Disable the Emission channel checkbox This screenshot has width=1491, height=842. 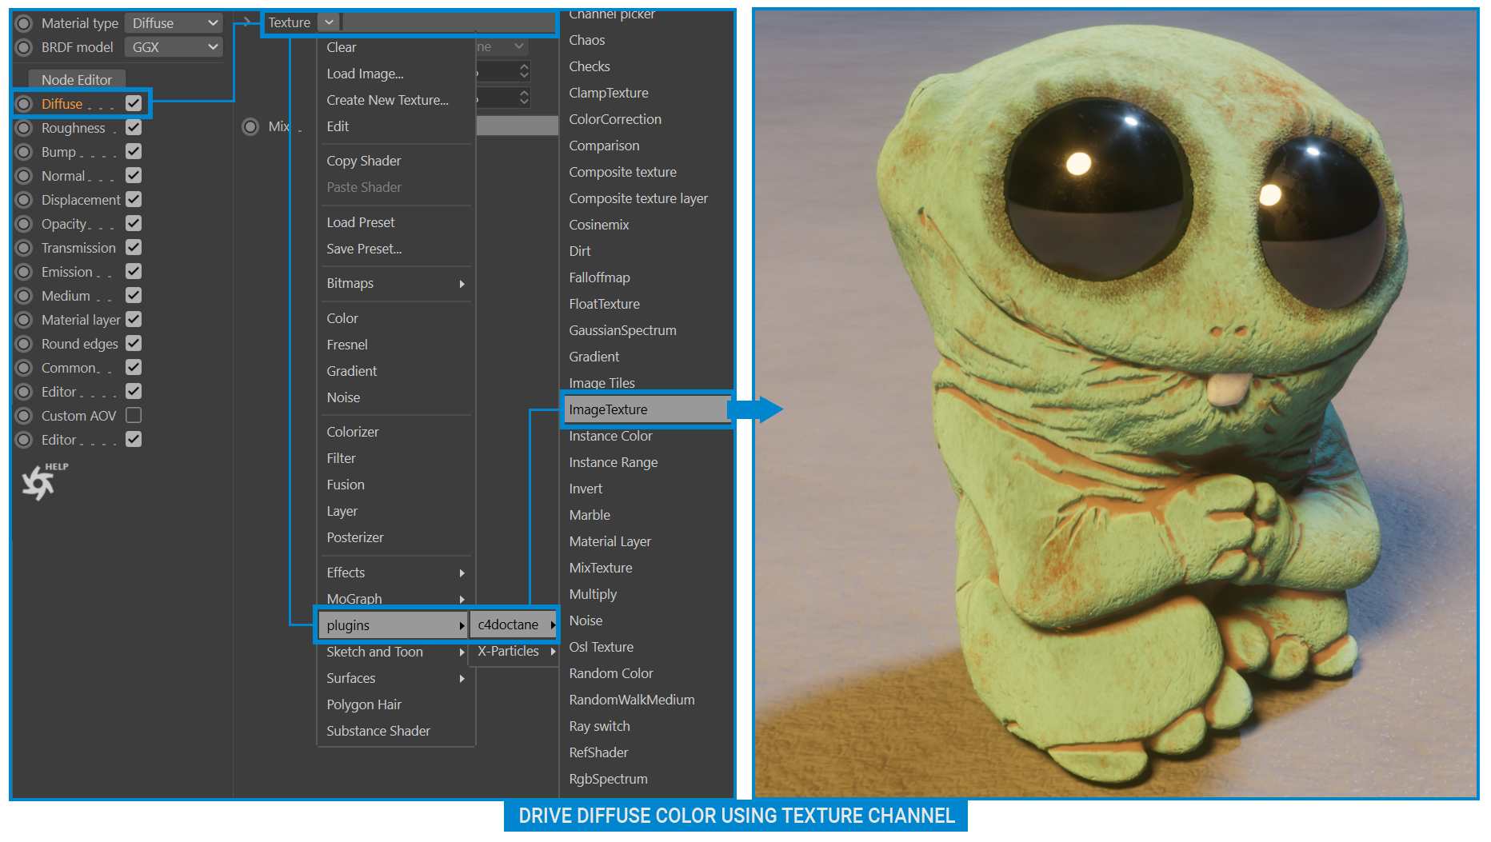[x=134, y=272]
